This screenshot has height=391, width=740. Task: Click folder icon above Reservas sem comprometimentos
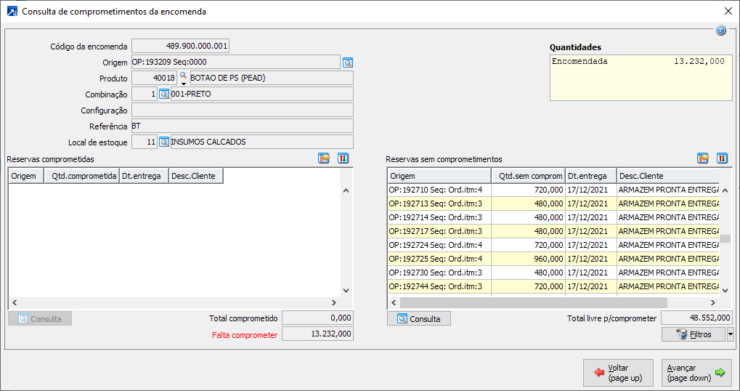tap(702, 158)
